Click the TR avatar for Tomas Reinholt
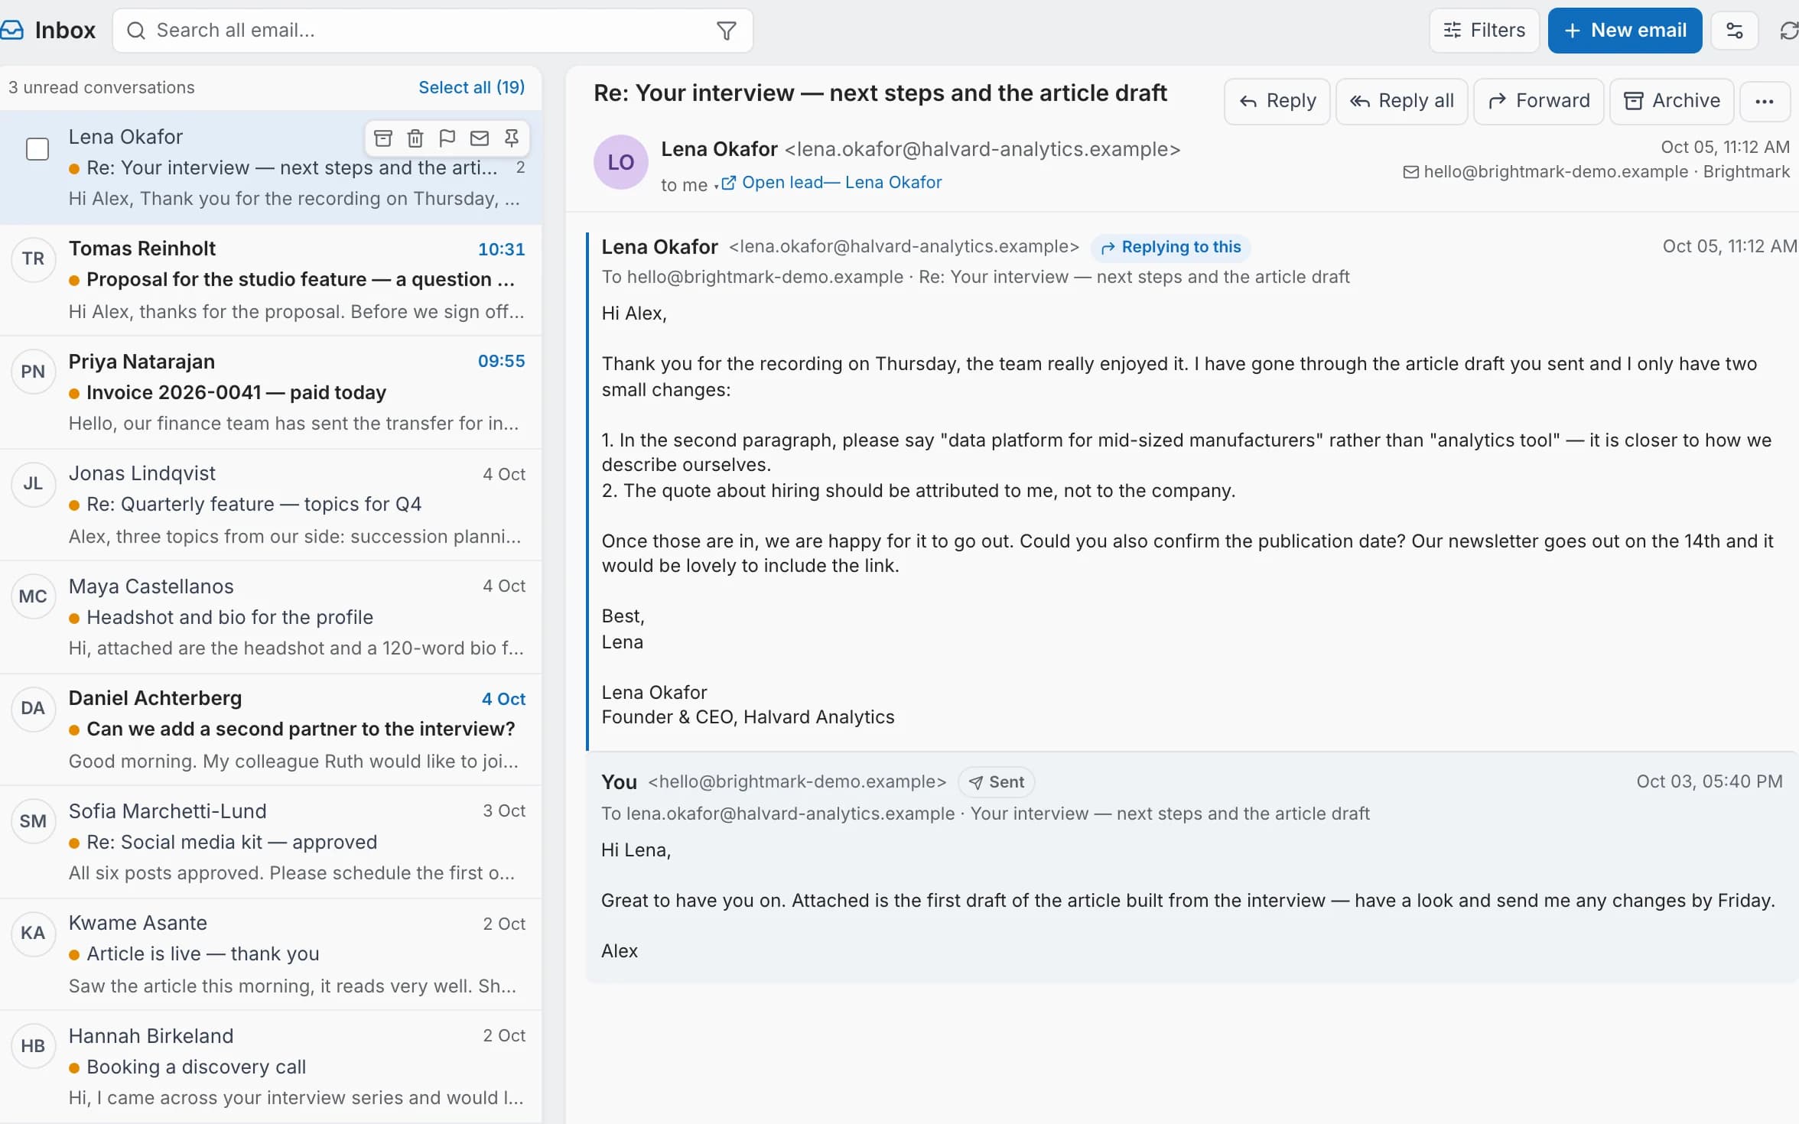Image resolution: width=1799 pixels, height=1124 pixels. (33, 259)
